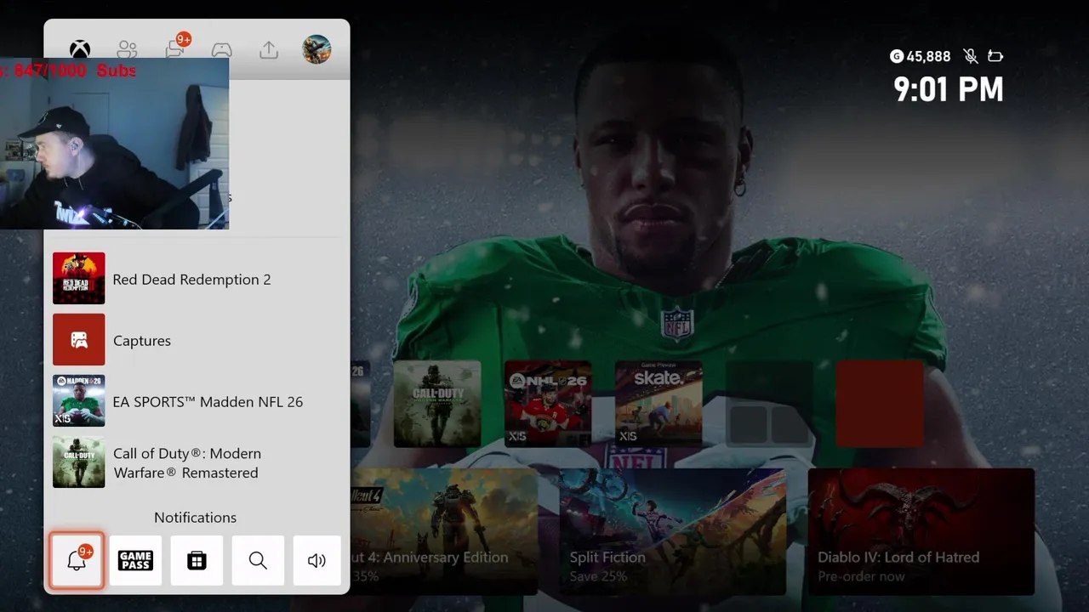The height and width of the screenshot is (612, 1089).
Task: Select the Call of Duty tile on dashboard
Action: pyautogui.click(x=437, y=404)
